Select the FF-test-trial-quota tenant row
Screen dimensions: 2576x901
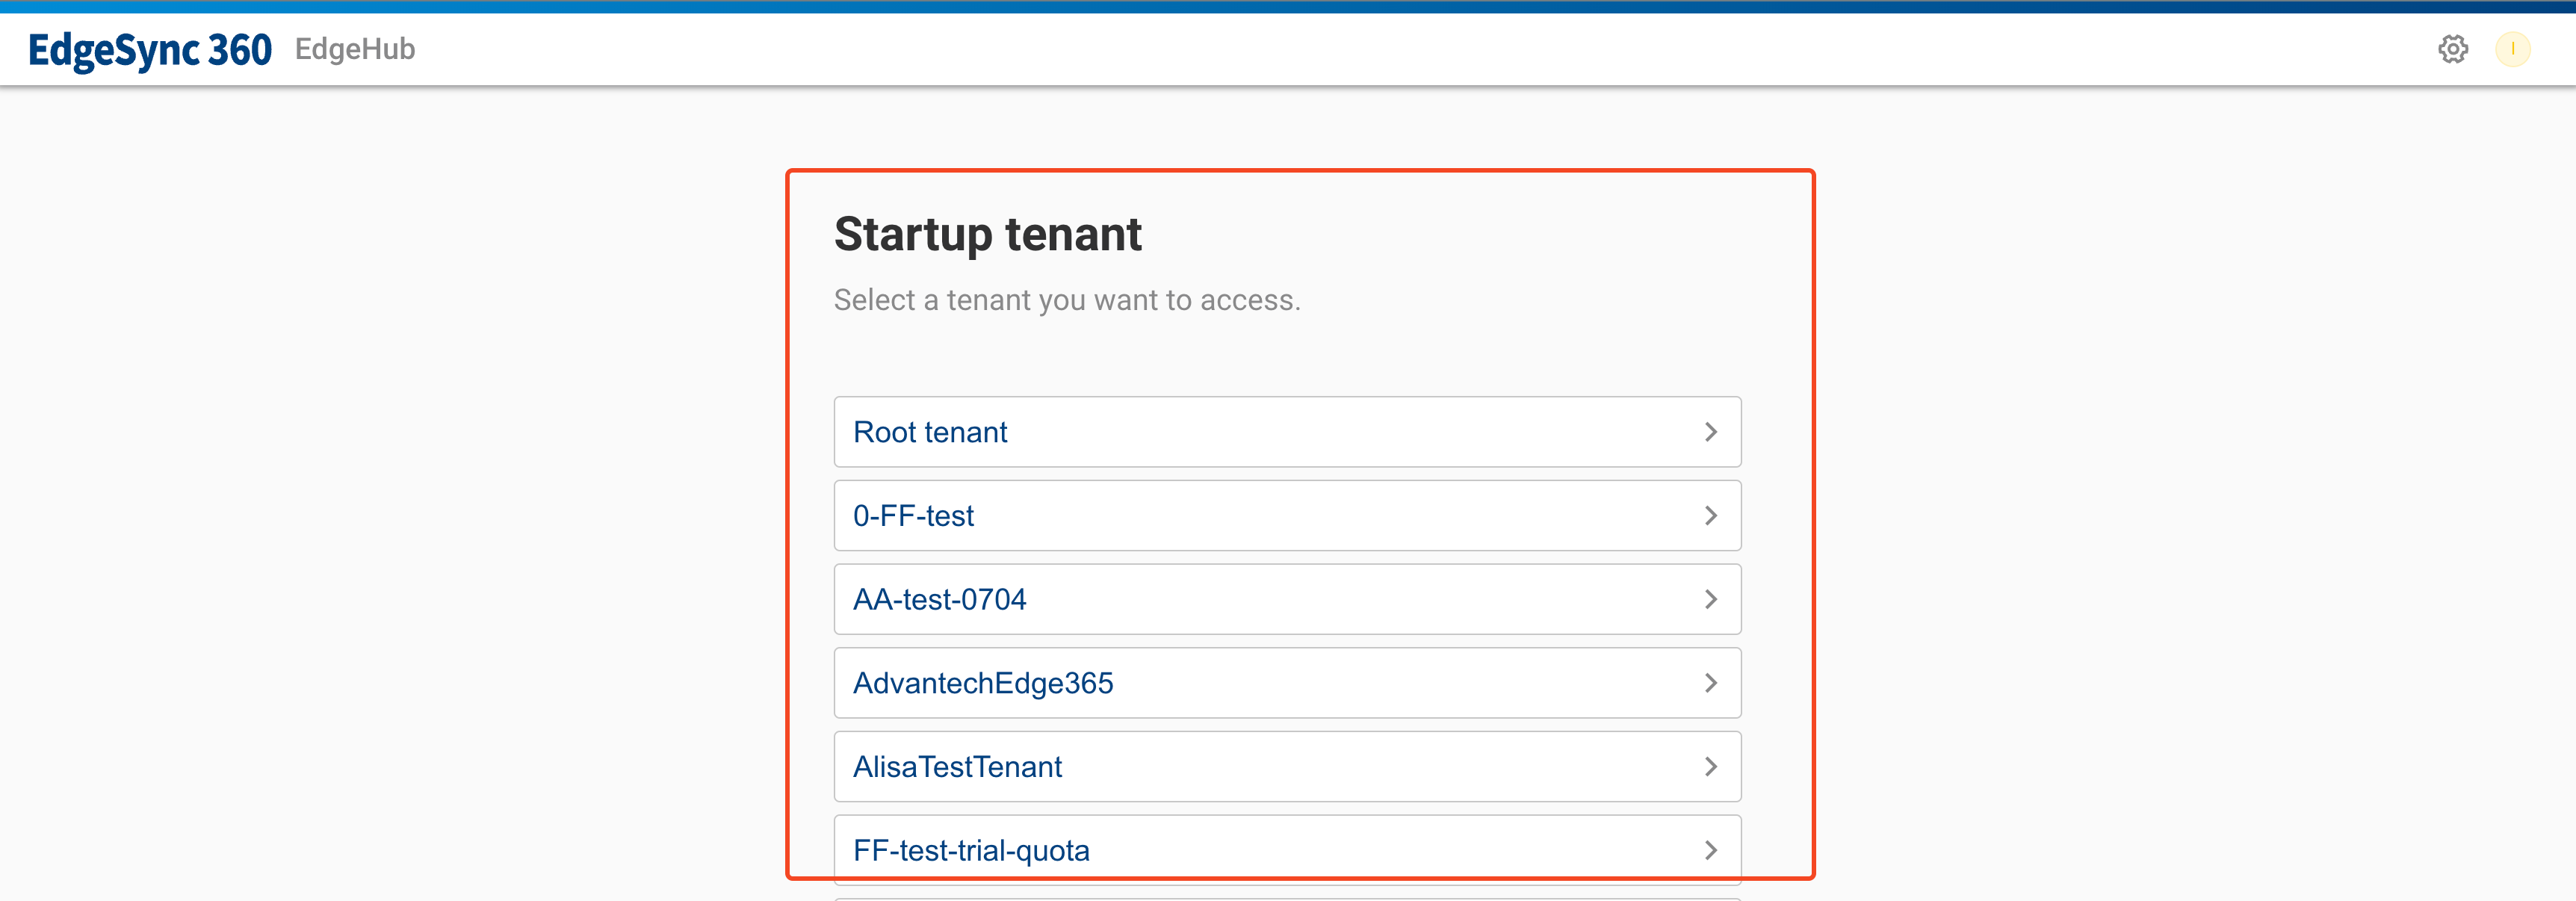click(x=971, y=849)
